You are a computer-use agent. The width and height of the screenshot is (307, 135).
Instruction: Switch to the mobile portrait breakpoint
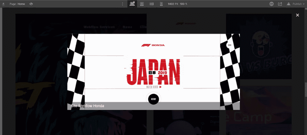pyautogui.click(x=161, y=4)
